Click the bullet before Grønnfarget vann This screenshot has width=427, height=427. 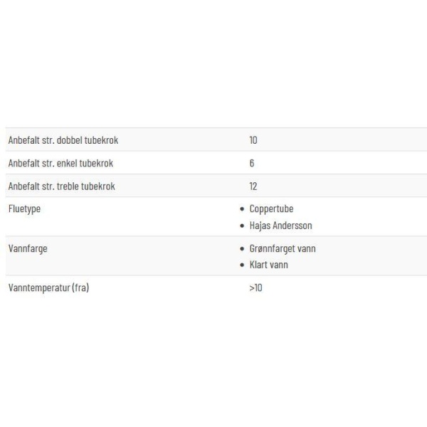[x=242, y=248]
